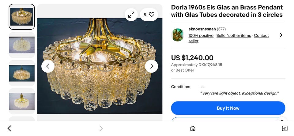Show the previous chandelier photo
The height and width of the screenshot is (136, 294).
(x=48, y=66)
